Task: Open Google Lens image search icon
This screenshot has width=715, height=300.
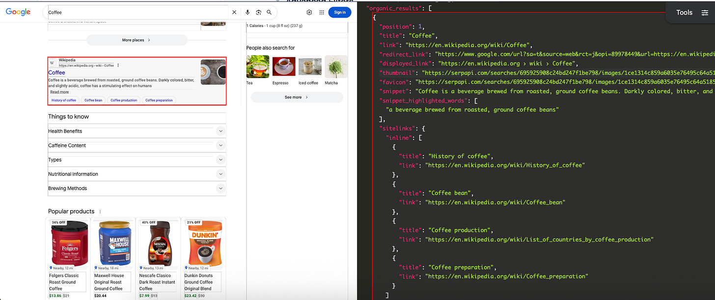Action: coord(258,12)
